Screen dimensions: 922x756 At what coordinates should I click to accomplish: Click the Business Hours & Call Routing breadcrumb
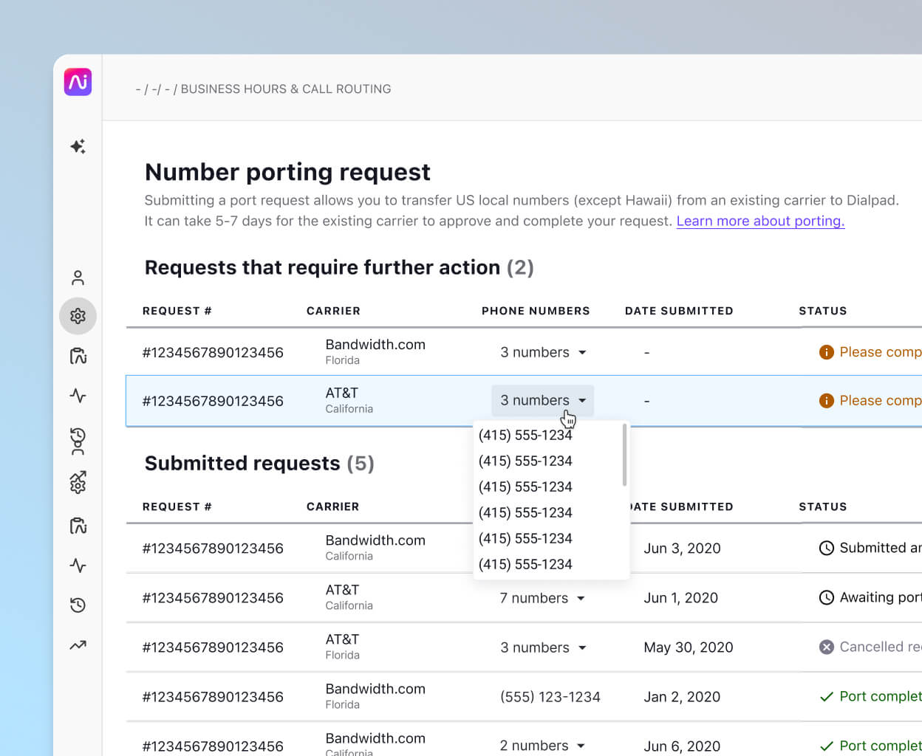coord(286,89)
